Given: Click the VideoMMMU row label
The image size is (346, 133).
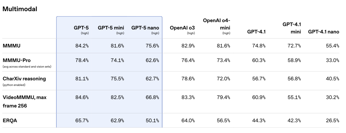Looking at the screenshot, I should point(24,102).
